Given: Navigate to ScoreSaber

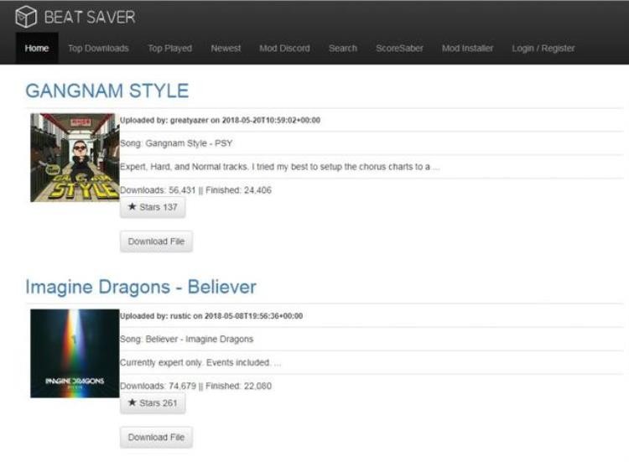Looking at the screenshot, I should (x=399, y=49).
